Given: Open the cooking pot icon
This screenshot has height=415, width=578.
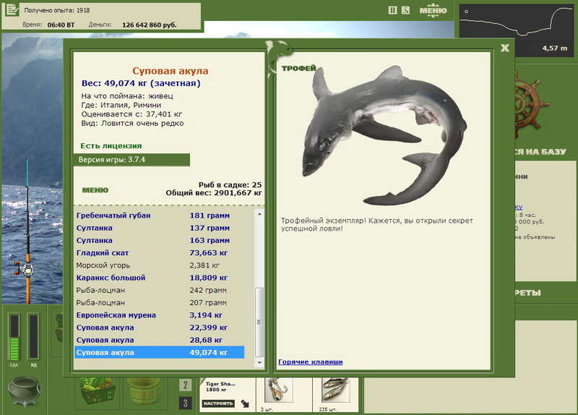Looking at the screenshot, I should pos(25,391).
